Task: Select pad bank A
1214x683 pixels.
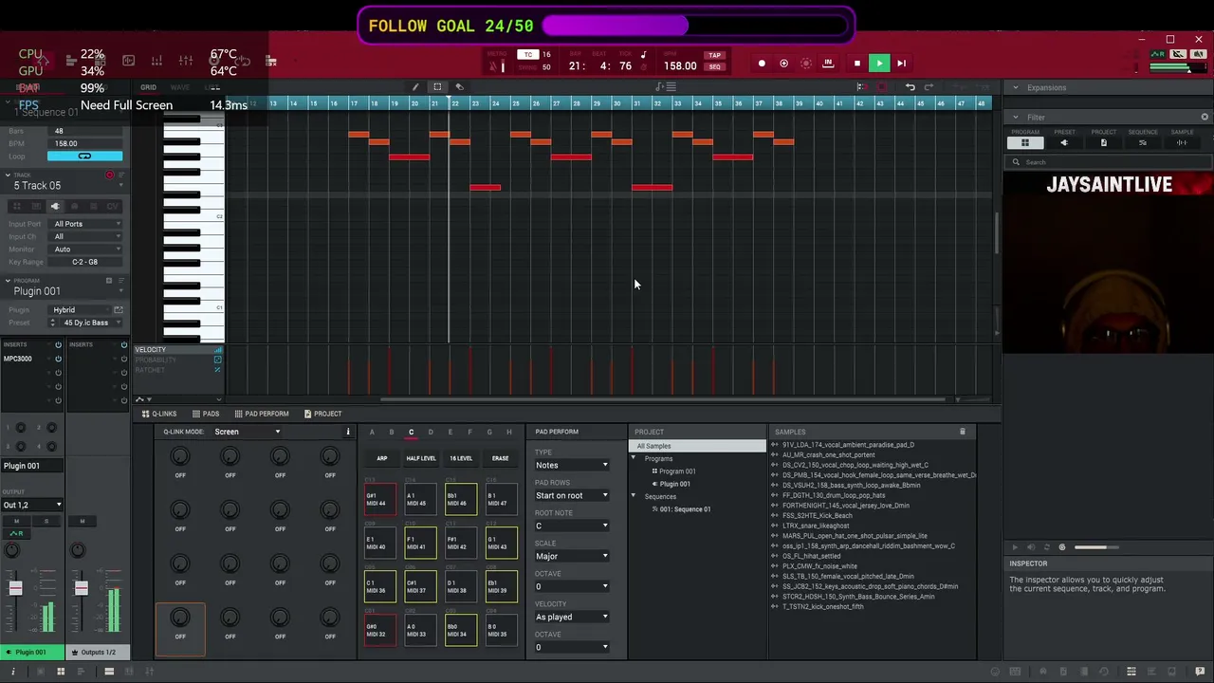Action: coord(372,433)
